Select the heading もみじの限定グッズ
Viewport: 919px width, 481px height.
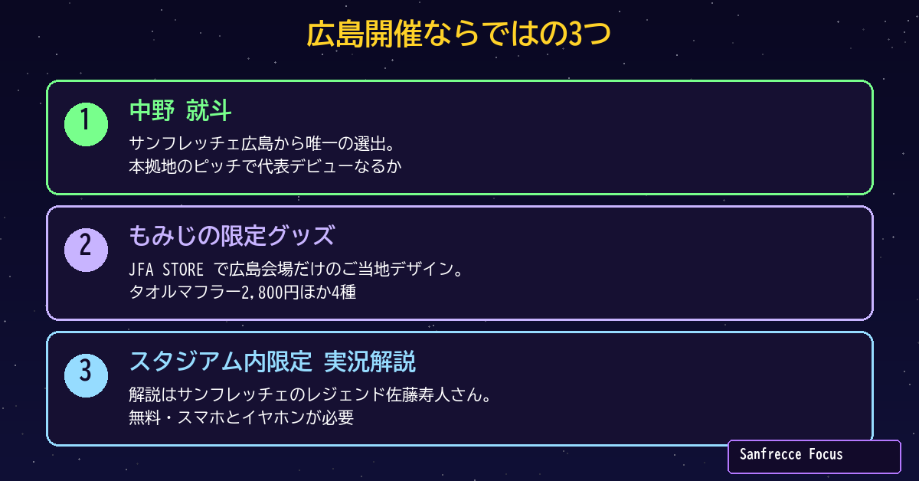[232, 237]
